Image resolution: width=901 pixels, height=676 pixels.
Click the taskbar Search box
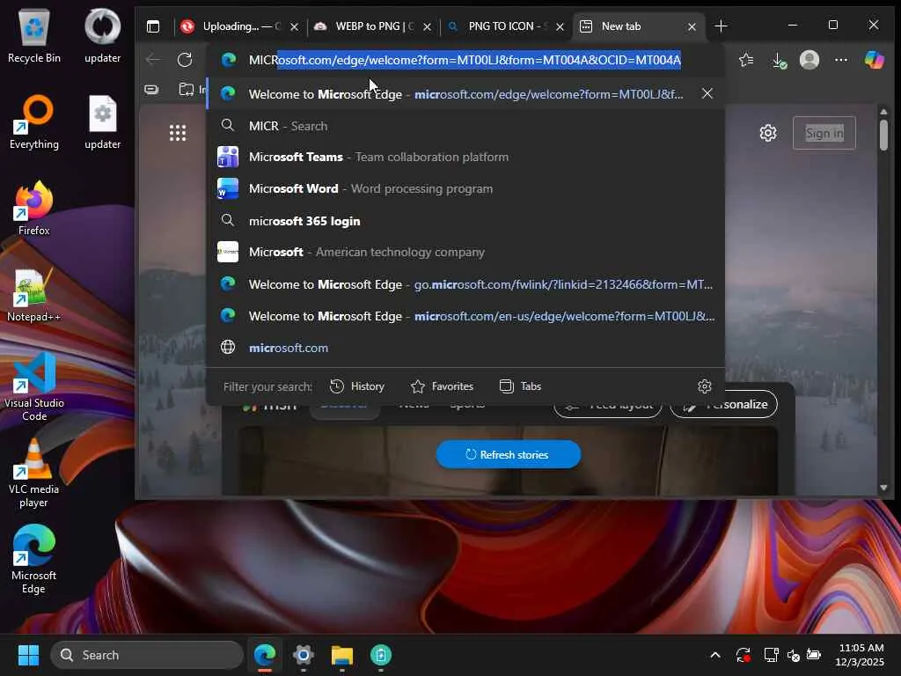coord(147,655)
